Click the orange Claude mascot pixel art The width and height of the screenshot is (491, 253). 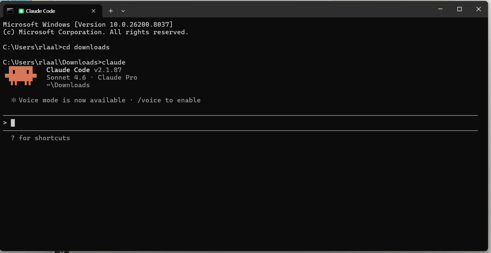(x=20, y=76)
